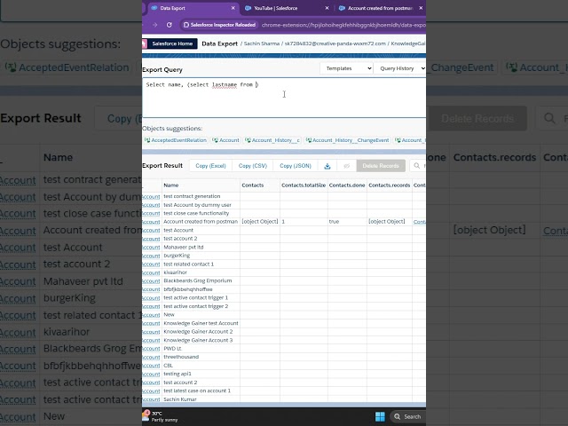Image resolution: width=568 pixels, height=426 pixels.
Task: Open Account link for test contract generation row
Action: tap(151, 197)
